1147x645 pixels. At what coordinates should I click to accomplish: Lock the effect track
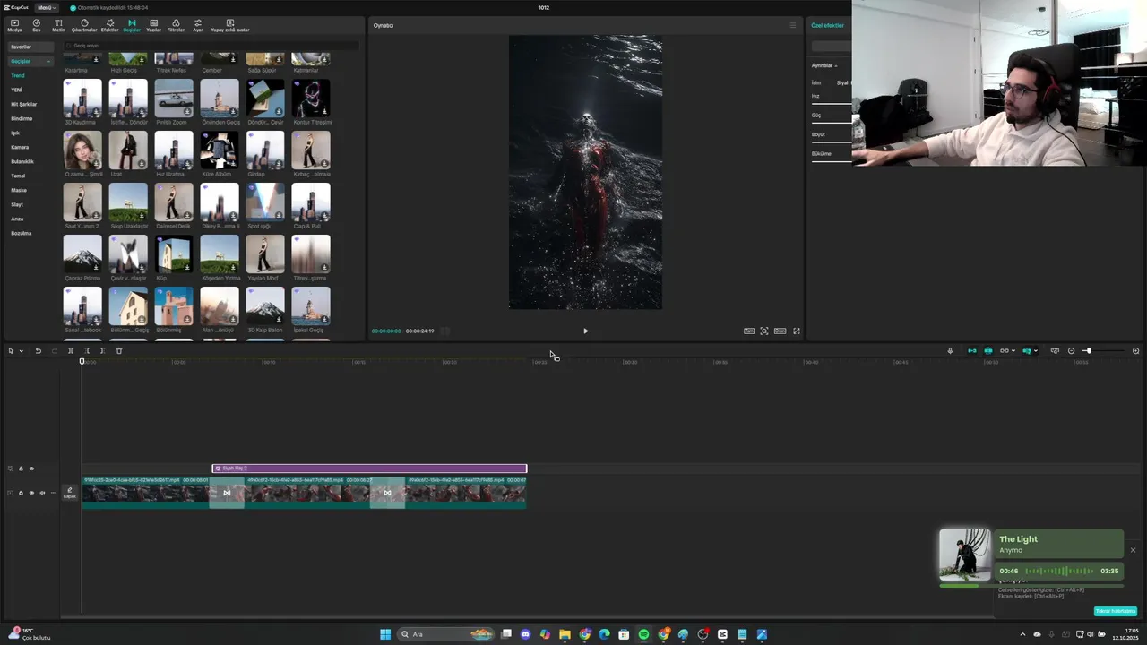21,469
